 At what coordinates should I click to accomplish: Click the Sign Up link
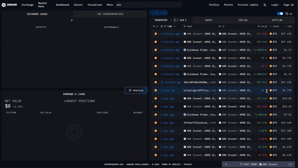point(289,5)
